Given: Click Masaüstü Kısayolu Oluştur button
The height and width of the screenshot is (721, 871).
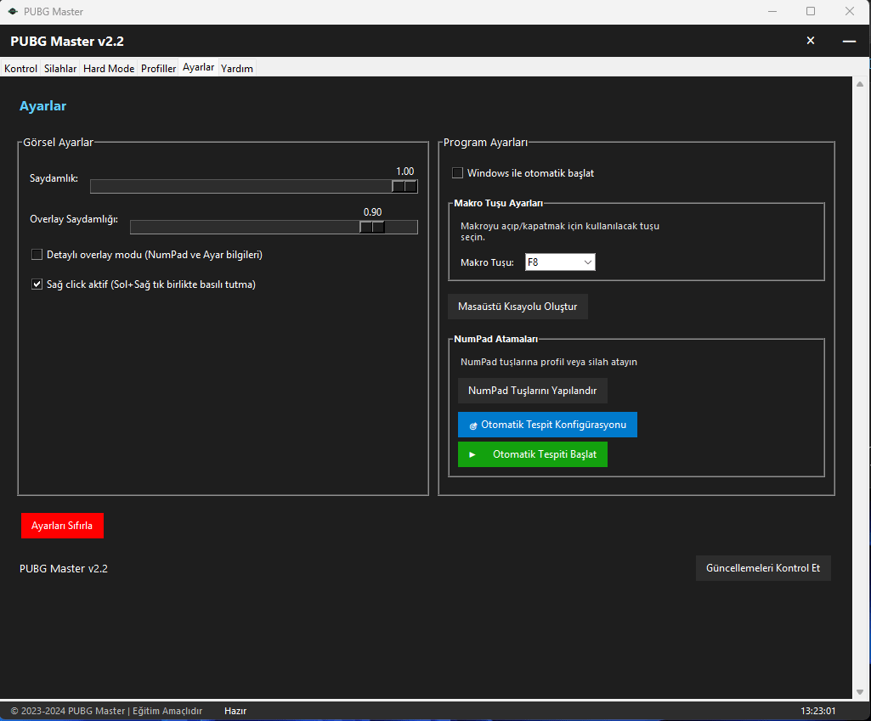Looking at the screenshot, I should tap(518, 307).
